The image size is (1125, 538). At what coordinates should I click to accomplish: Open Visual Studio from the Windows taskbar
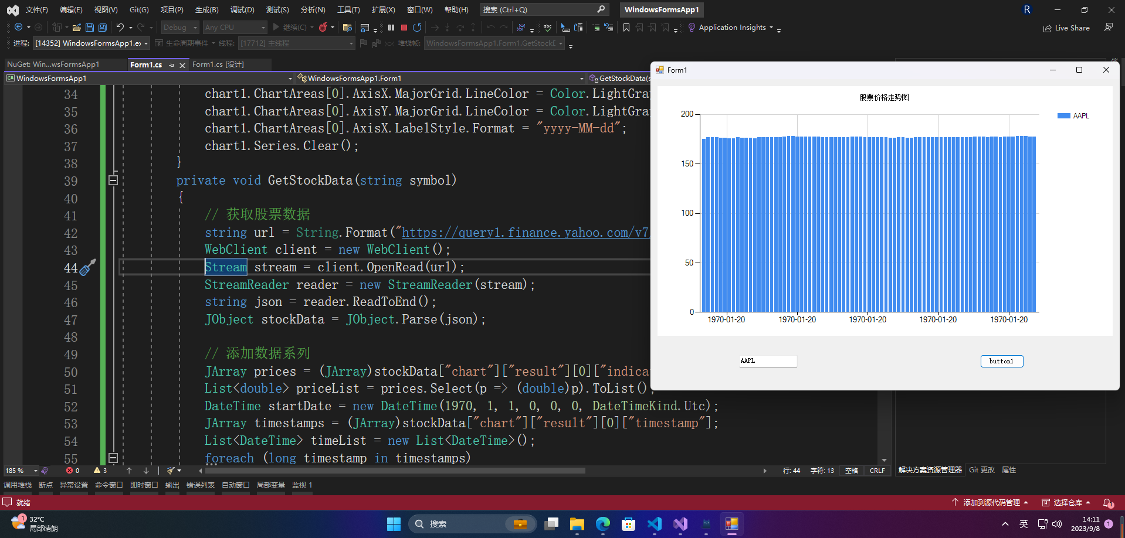tap(680, 524)
